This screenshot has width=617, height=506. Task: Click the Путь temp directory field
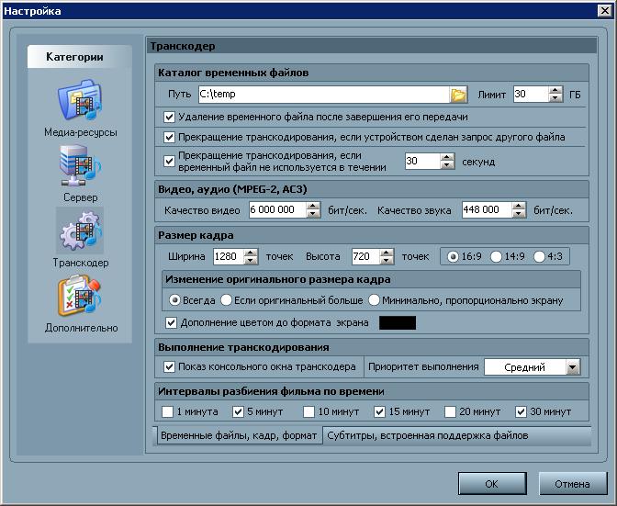324,95
